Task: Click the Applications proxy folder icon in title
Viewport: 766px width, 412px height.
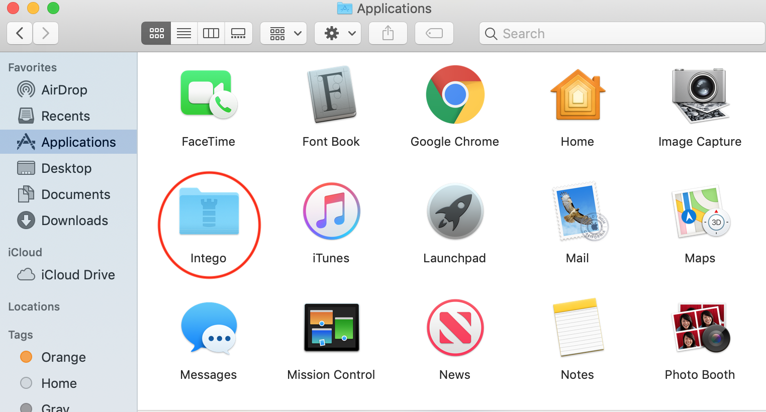Action: (x=345, y=8)
